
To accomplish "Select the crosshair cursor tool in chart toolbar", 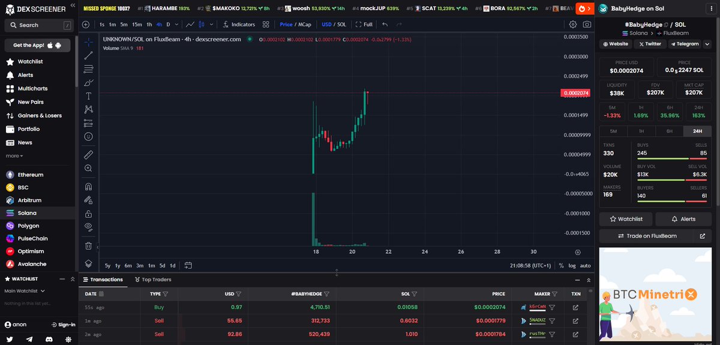I will coord(88,41).
